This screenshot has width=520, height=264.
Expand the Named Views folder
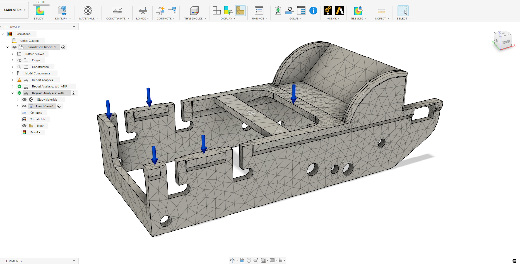13,54
